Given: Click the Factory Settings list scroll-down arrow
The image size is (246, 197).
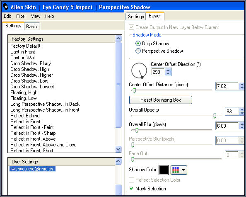Looking at the screenshot, I should (x=118, y=149).
